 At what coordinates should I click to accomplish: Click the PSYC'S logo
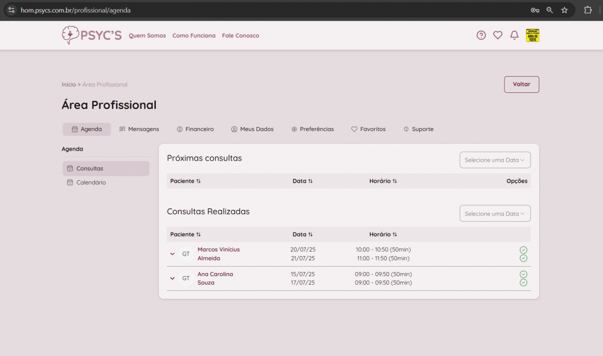(91, 35)
